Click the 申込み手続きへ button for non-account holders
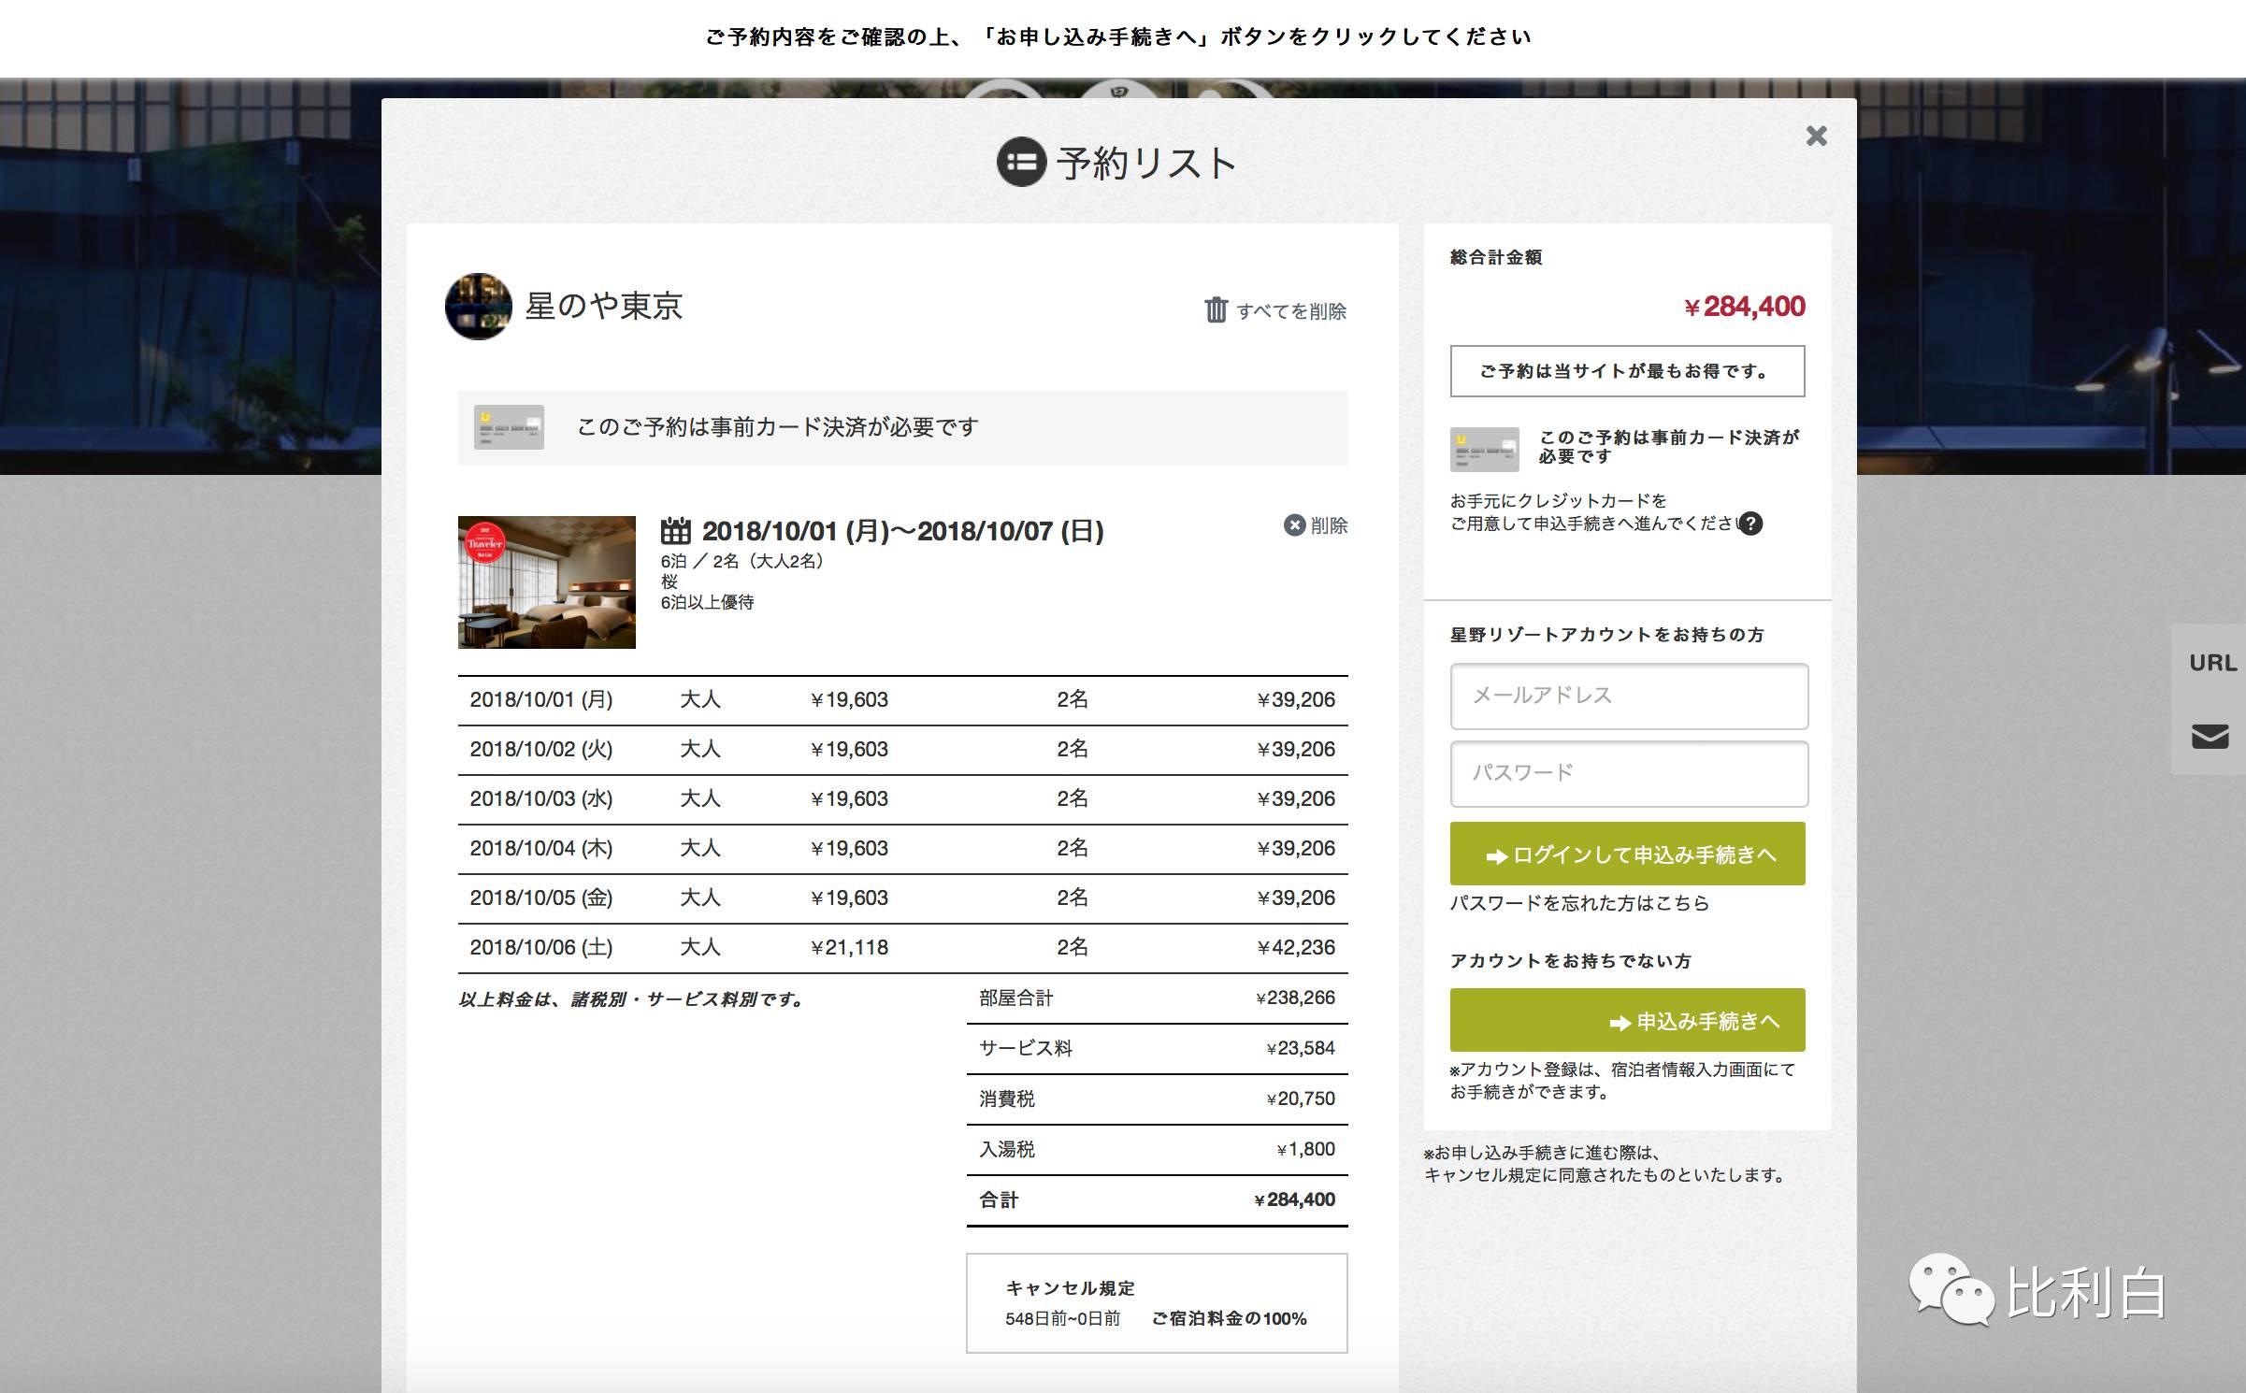2246x1393 pixels. (1628, 1020)
